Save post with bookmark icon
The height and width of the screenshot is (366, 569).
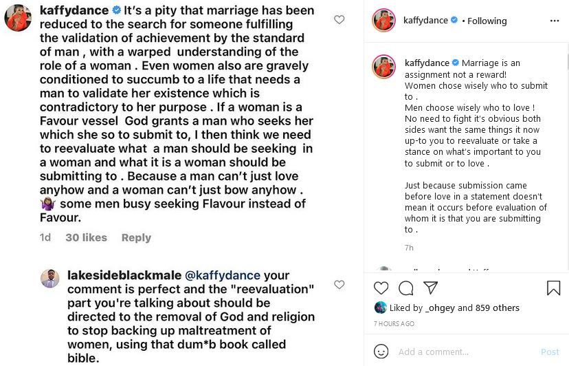553,288
